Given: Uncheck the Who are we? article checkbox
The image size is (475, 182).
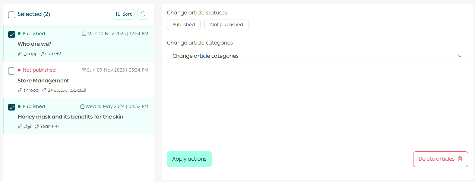Looking at the screenshot, I should 11,34.
